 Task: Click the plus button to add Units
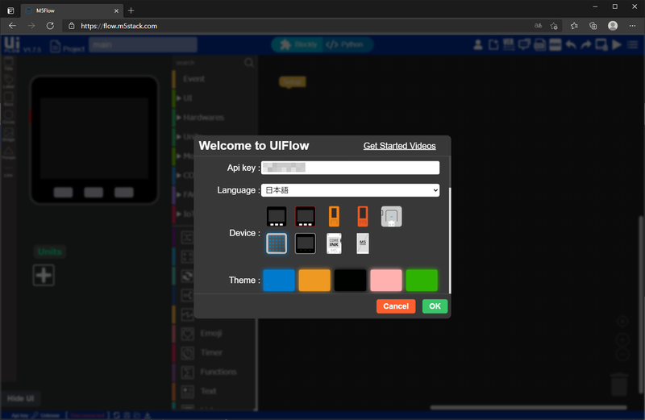pyautogui.click(x=44, y=275)
